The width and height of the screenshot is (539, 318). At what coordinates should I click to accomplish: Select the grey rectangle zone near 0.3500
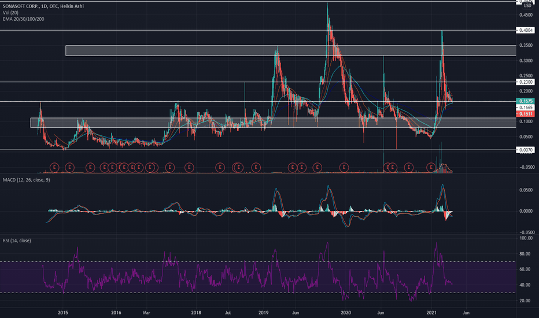(x=291, y=50)
